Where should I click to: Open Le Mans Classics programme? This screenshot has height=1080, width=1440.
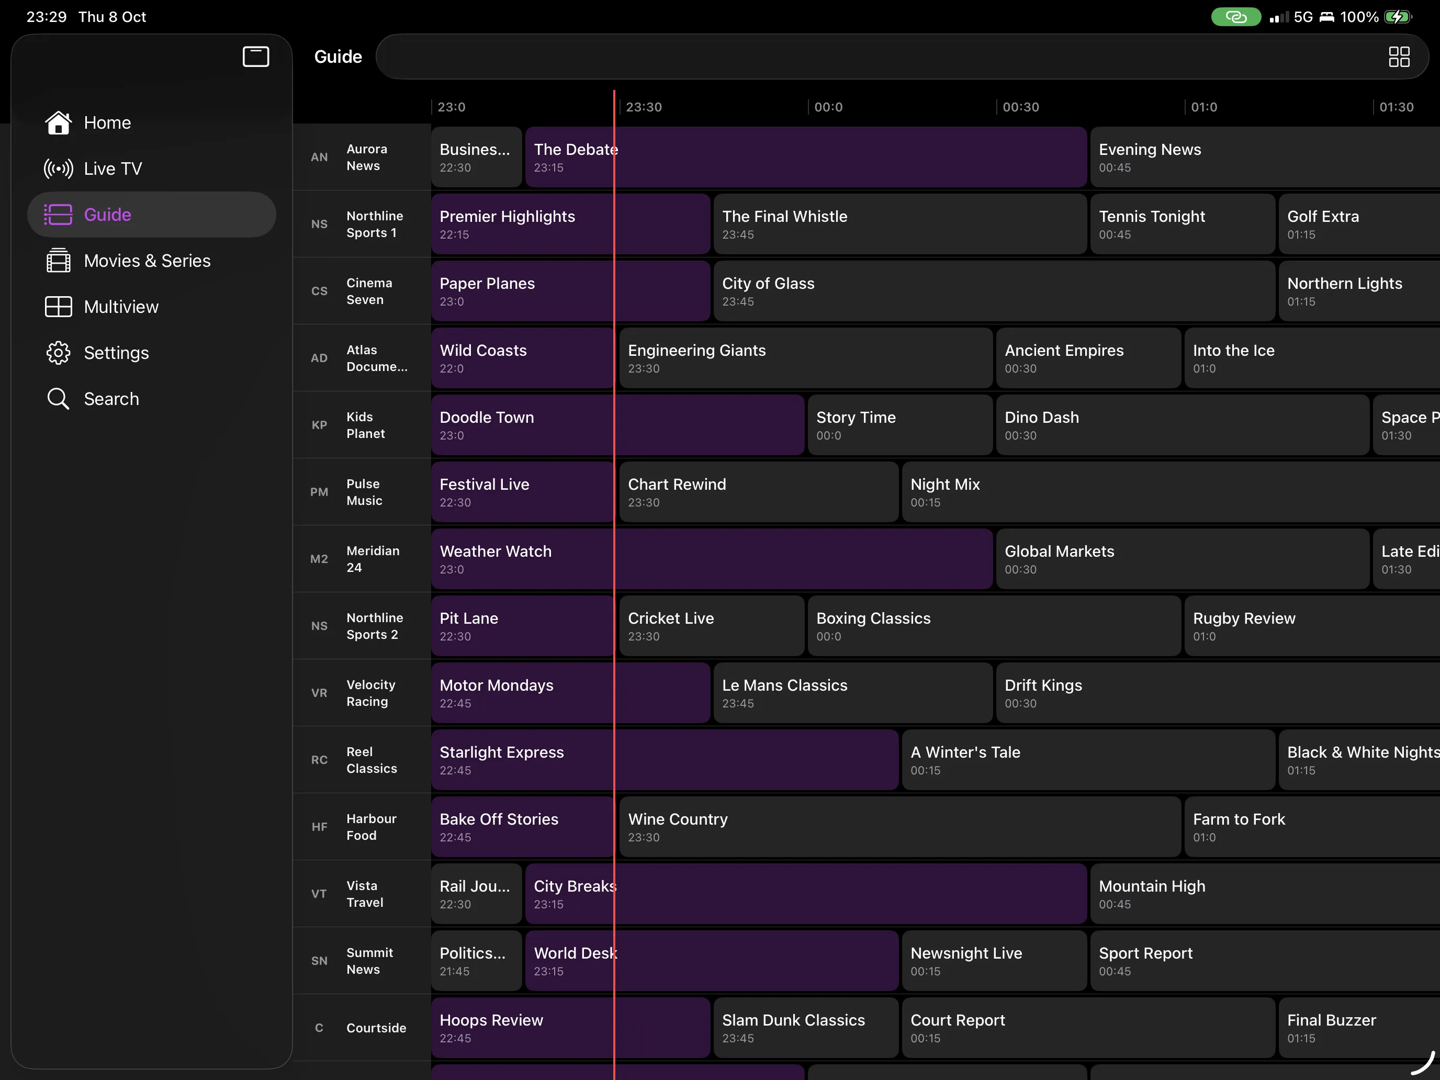coord(853,693)
